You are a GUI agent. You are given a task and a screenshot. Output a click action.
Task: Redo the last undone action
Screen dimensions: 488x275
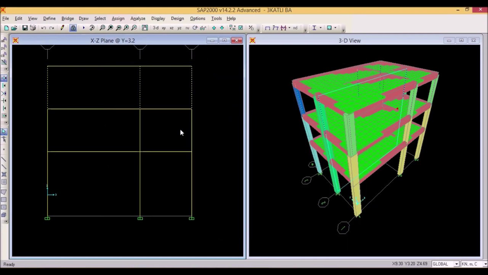pos(51,28)
